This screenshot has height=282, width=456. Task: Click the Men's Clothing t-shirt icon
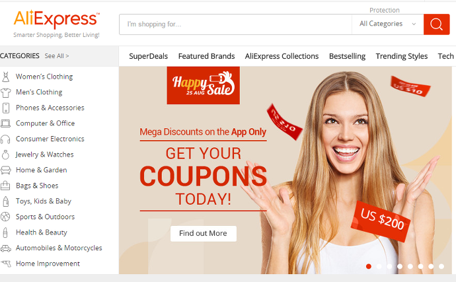5,92
